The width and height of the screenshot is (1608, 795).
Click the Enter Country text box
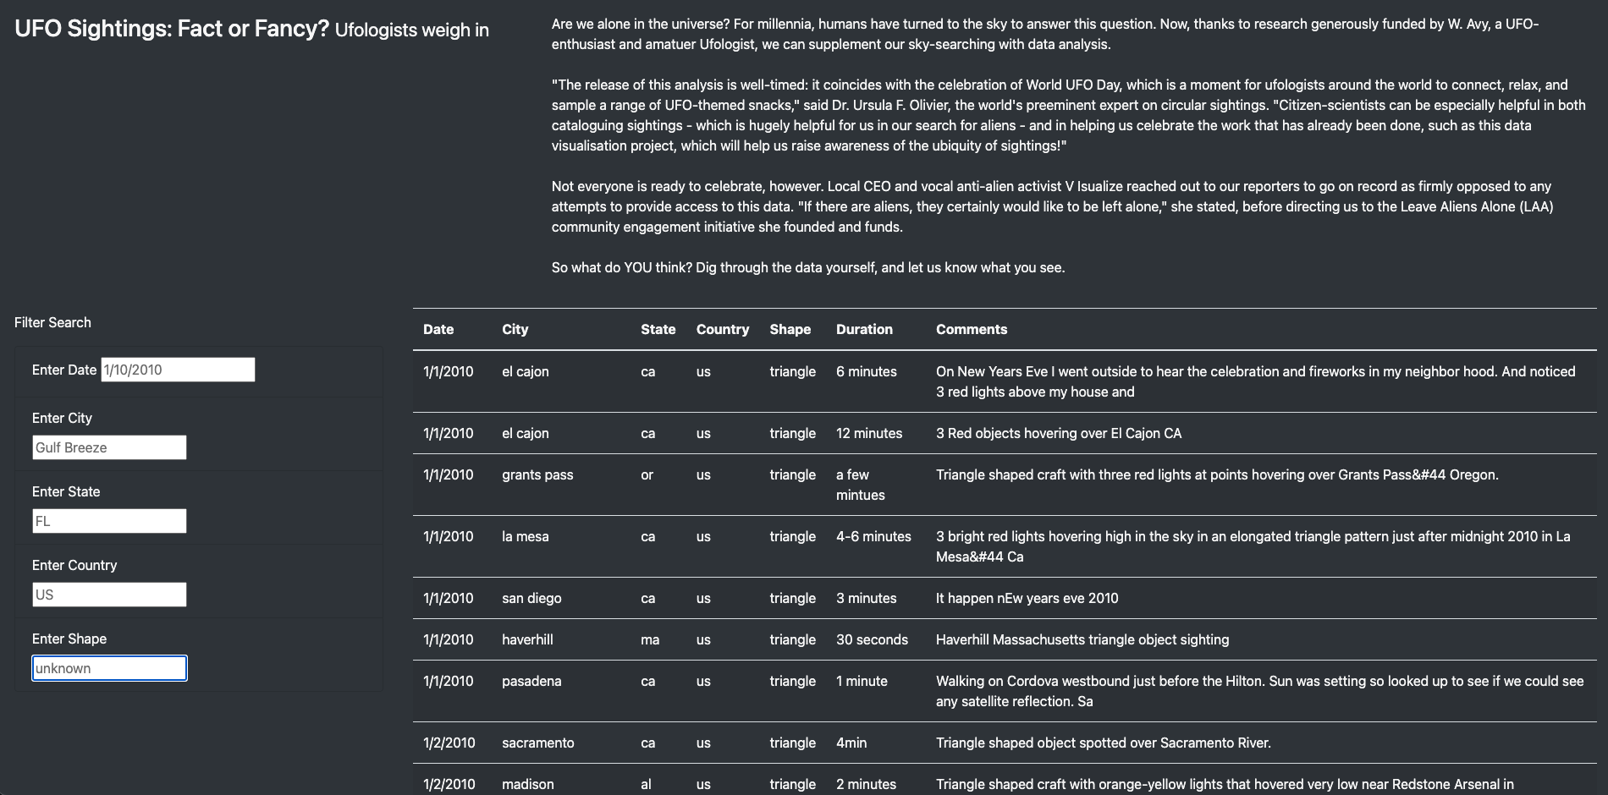[x=109, y=595]
